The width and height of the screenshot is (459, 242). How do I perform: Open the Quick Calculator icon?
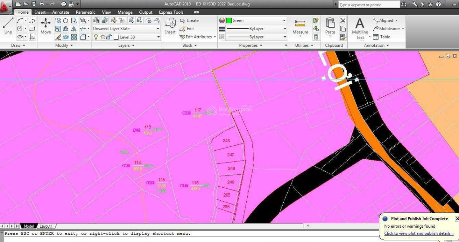(x=316, y=37)
